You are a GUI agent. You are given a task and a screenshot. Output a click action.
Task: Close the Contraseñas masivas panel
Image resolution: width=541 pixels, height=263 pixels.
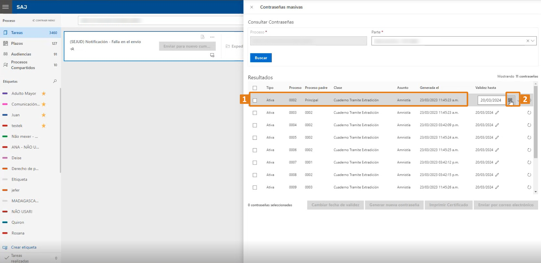[251, 7]
